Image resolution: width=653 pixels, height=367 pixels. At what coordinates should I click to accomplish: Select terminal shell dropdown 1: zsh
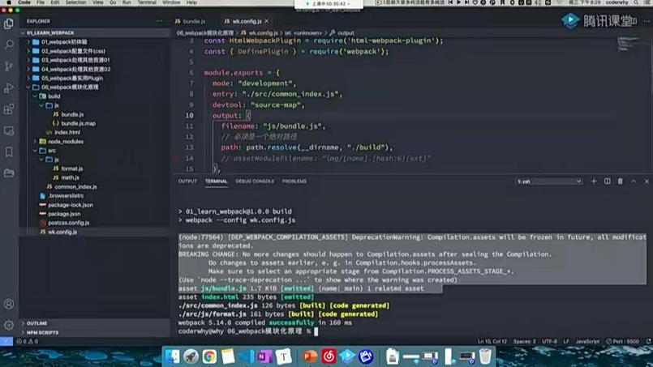(549, 181)
